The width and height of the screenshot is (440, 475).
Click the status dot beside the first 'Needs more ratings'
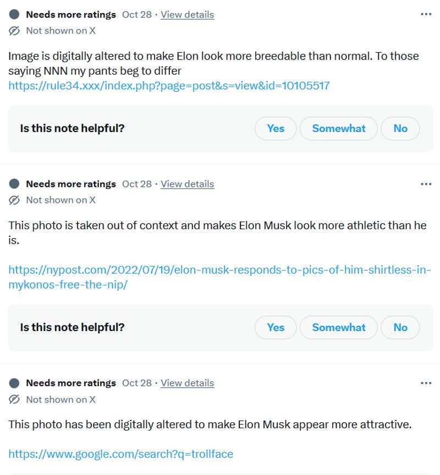pyautogui.click(x=13, y=14)
